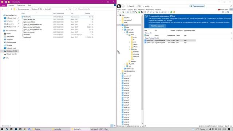Screen dimensions: 233x131
Task: Sort by Тип column in OpenIV
Action: [x=155, y=30]
